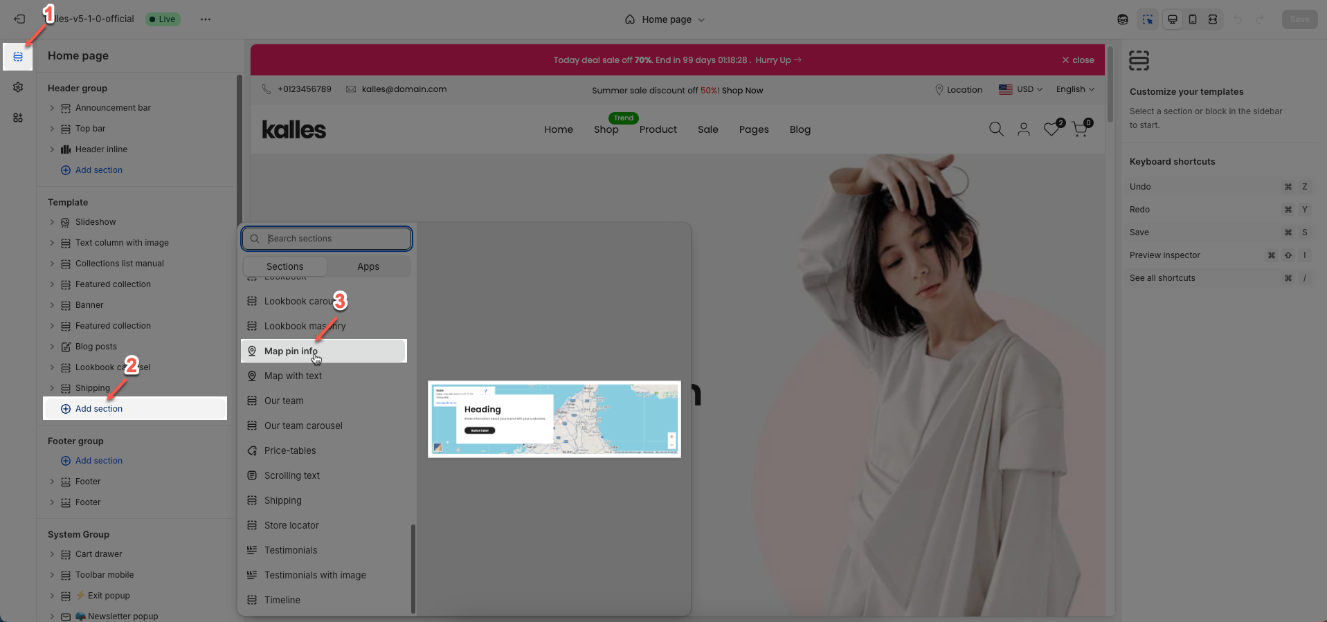This screenshot has width=1327, height=622.
Task: Click the Header inline section icon
Action: point(66,149)
